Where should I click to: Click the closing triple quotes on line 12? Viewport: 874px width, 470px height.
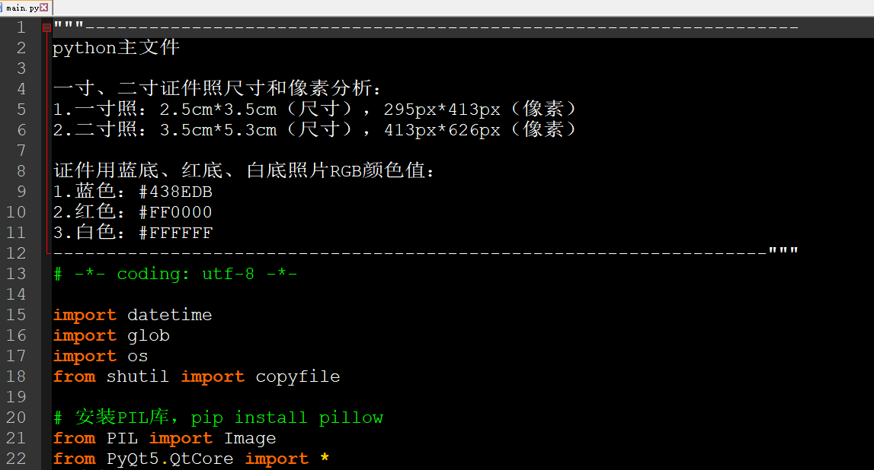coord(783,251)
